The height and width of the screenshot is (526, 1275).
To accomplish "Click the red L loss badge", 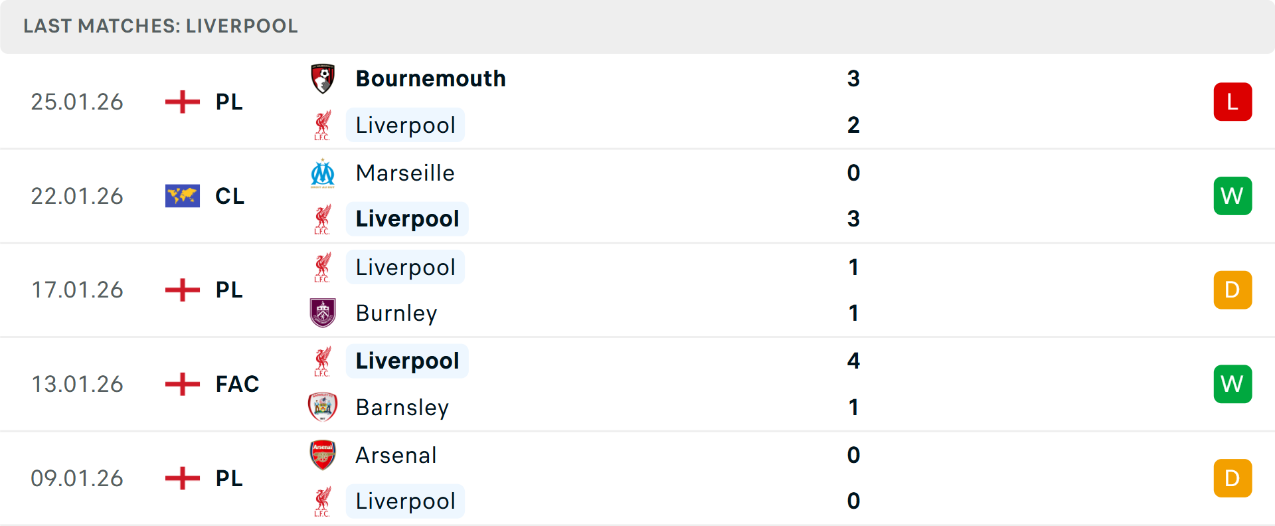I will tap(1232, 102).
